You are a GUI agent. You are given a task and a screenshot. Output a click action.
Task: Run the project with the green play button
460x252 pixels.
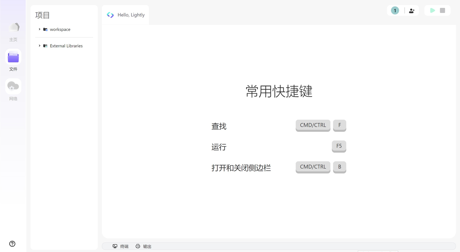coord(432,10)
